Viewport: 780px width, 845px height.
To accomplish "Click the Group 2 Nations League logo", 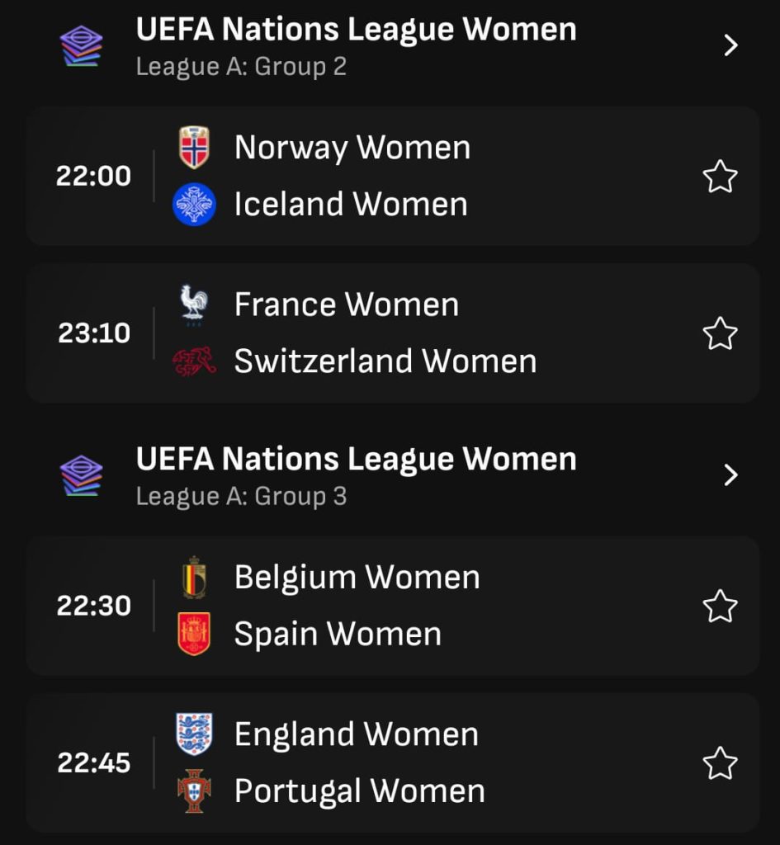I will click(81, 46).
